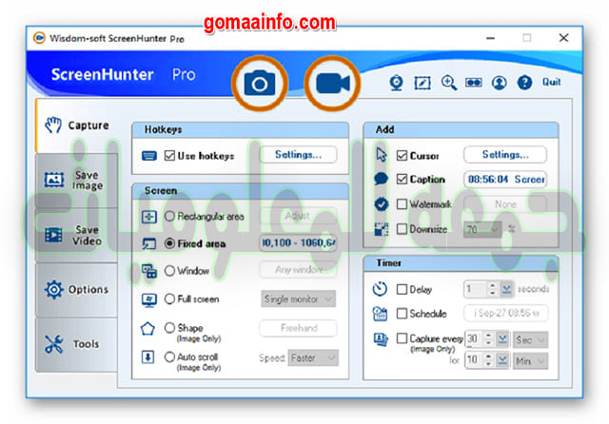Enable the Capture every checkbox
This screenshot has height=424, width=609.
(402, 338)
